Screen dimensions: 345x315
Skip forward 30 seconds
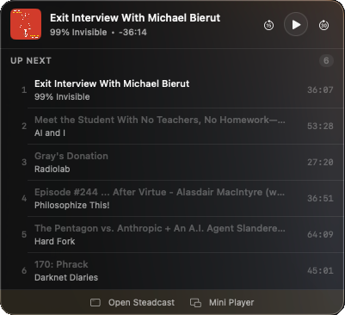pyautogui.click(x=323, y=25)
